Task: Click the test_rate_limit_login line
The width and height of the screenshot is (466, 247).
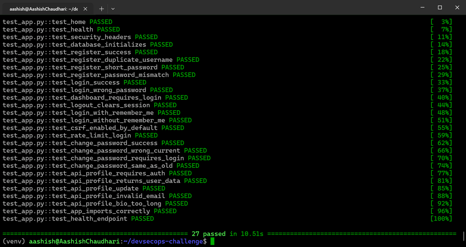Action: click(80, 136)
